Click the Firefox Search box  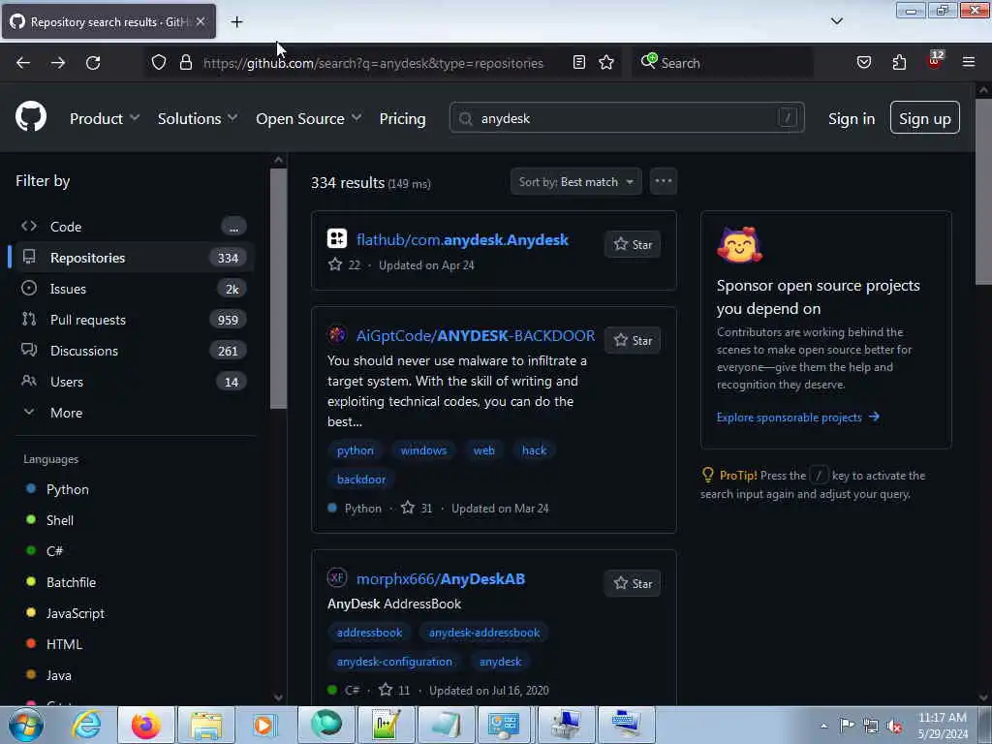coord(722,63)
